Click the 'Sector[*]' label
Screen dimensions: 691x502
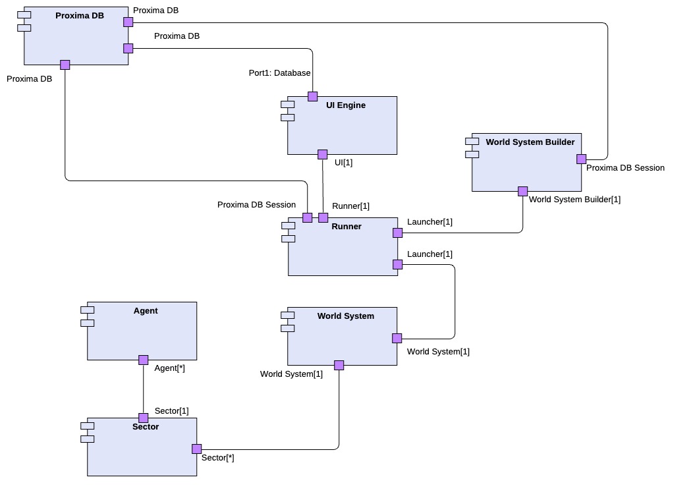(217, 457)
